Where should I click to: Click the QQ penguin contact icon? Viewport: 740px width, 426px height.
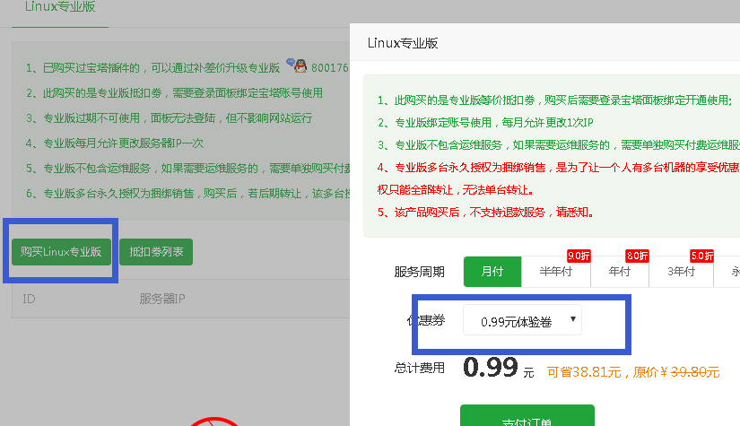[x=297, y=65]
